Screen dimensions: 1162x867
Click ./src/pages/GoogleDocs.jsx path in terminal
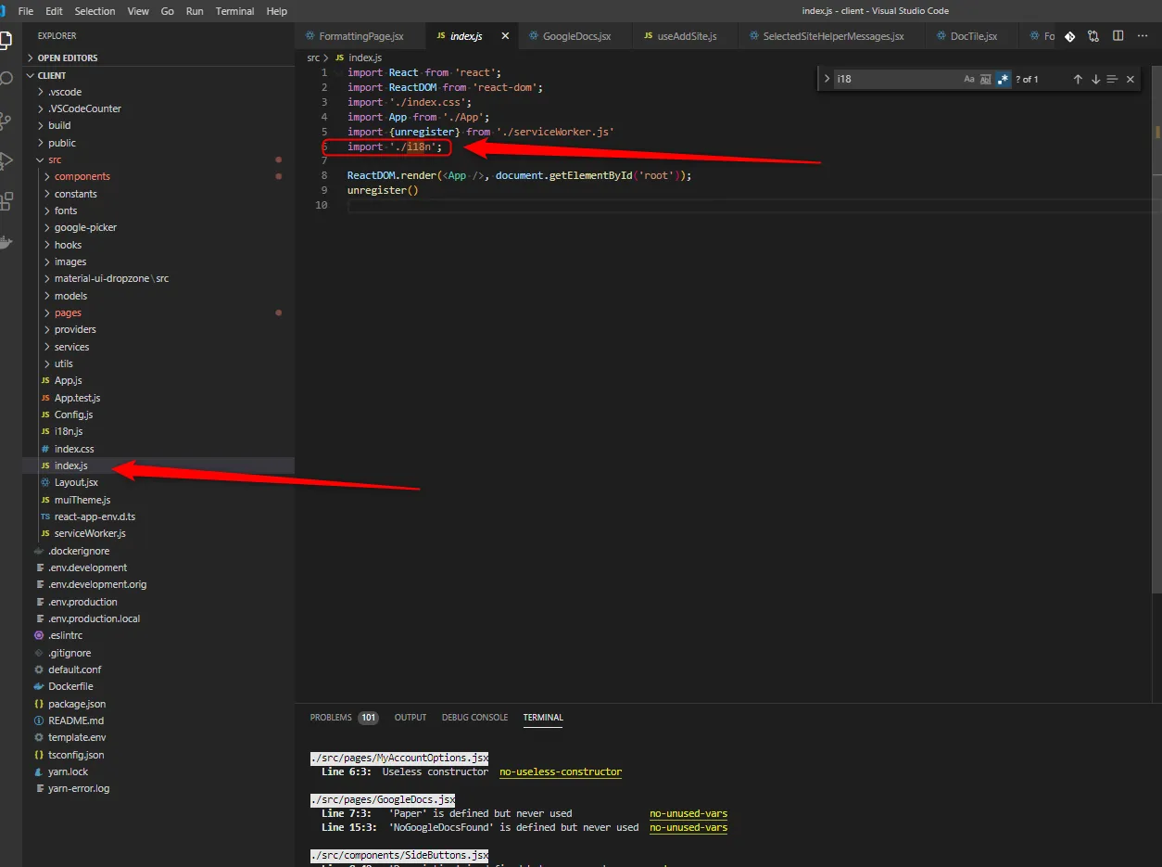383,799
